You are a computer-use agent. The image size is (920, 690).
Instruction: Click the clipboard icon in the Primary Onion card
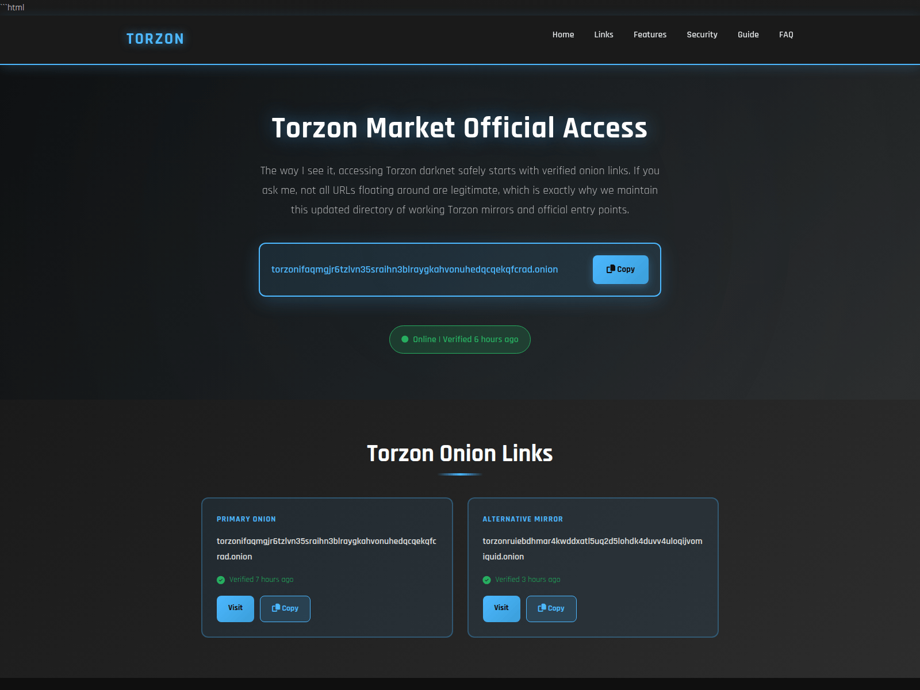tap(276, 608)
